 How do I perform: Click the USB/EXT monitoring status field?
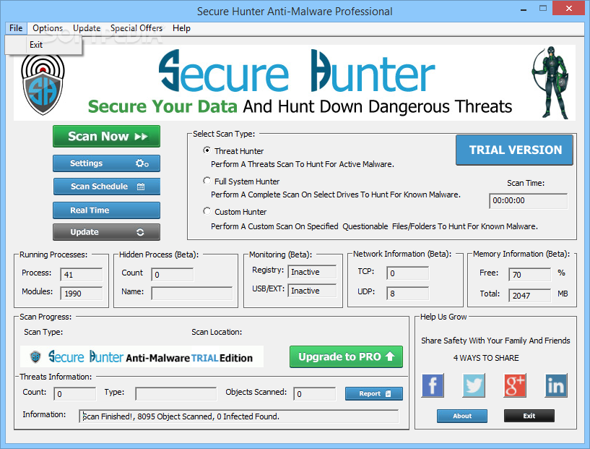tap(312, 291)
